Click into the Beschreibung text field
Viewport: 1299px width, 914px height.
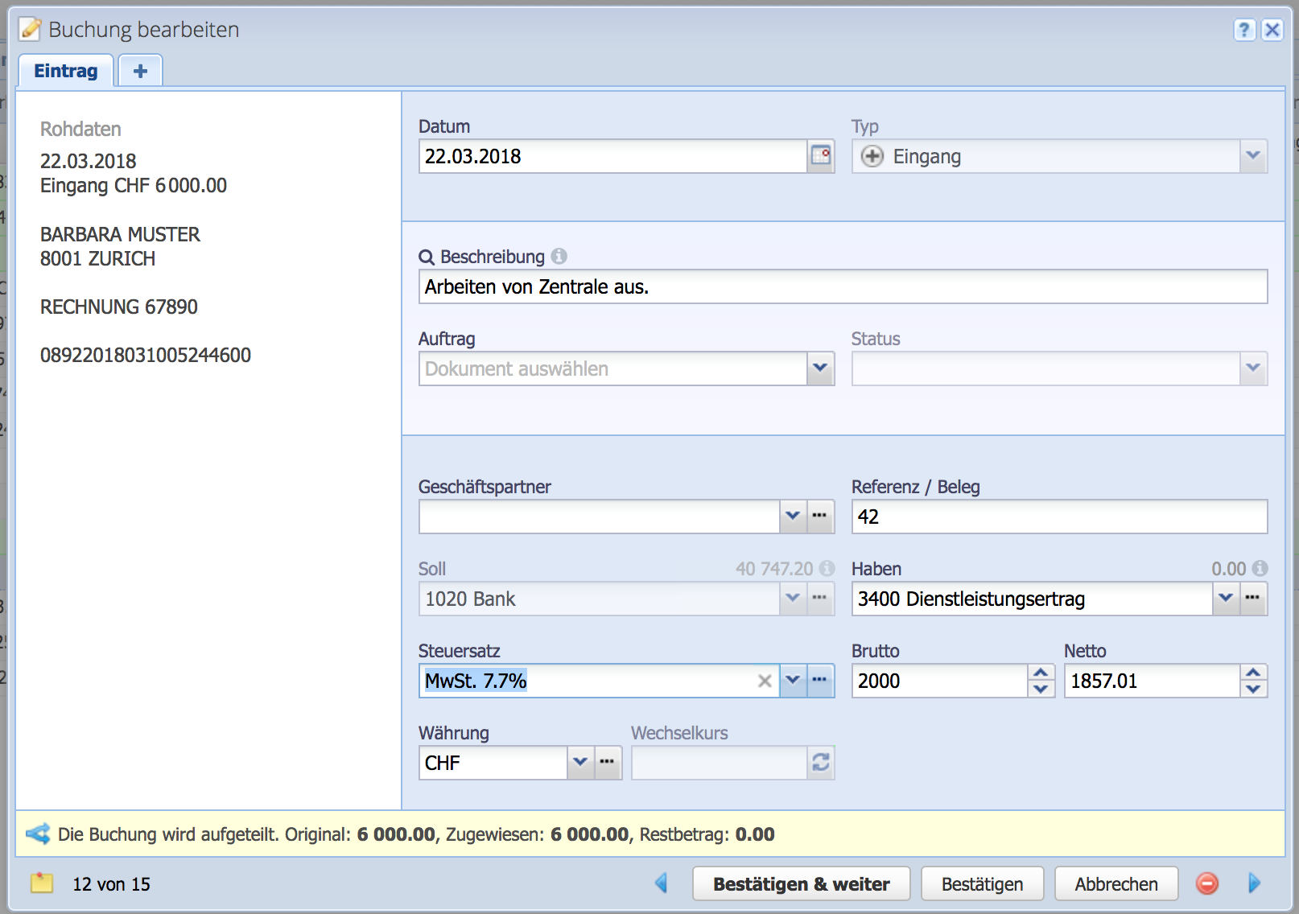point(842,287)
